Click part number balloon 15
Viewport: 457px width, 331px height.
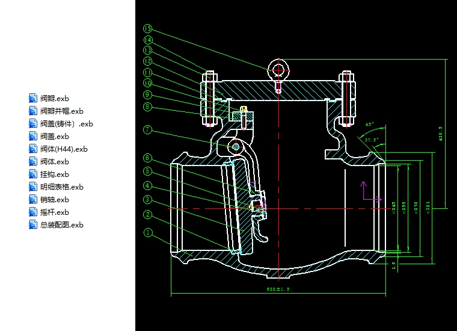tap(148, 28)
